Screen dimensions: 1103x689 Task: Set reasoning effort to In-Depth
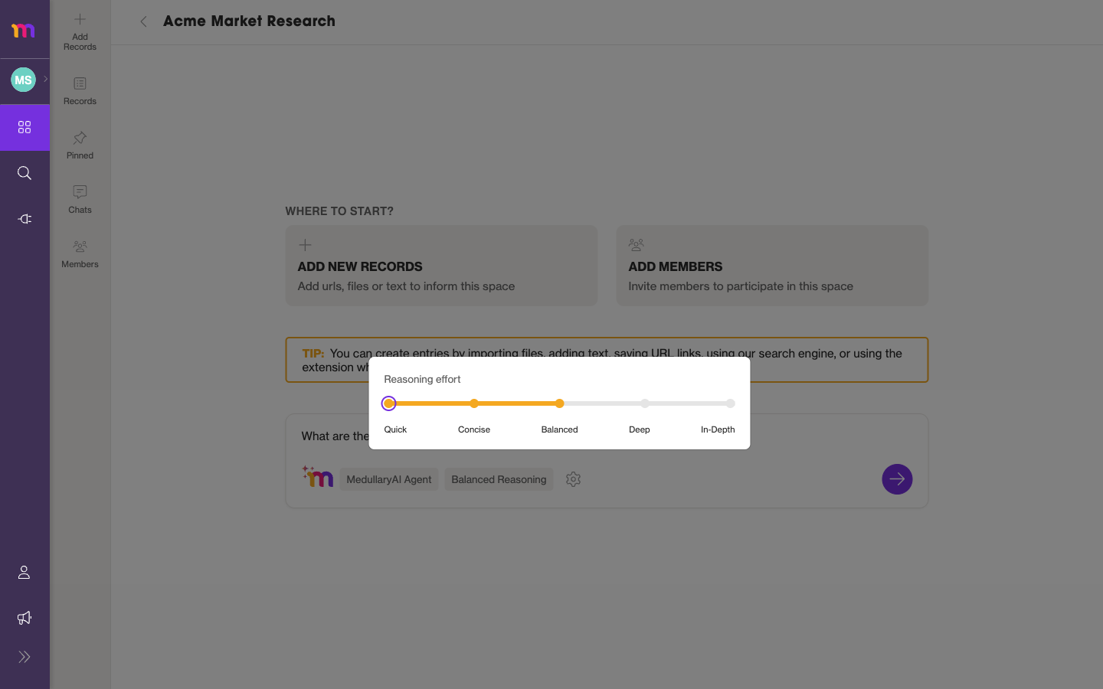point(731,403)
